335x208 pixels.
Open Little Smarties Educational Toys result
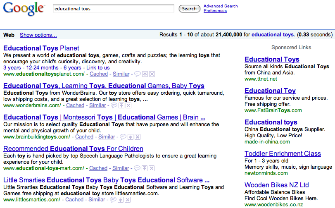click(107, 180)
